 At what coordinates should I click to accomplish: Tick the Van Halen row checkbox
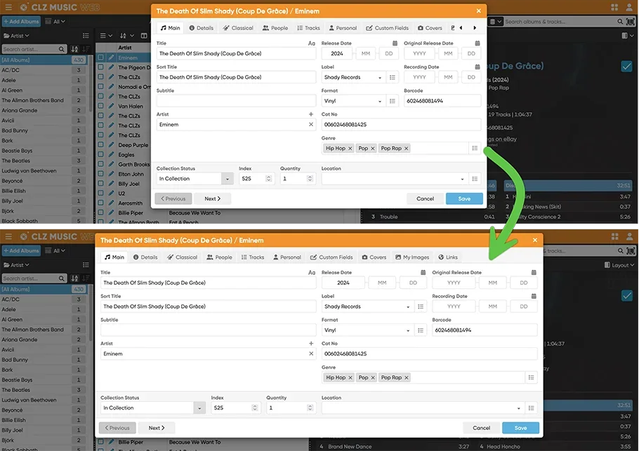(x=100, y=106)
